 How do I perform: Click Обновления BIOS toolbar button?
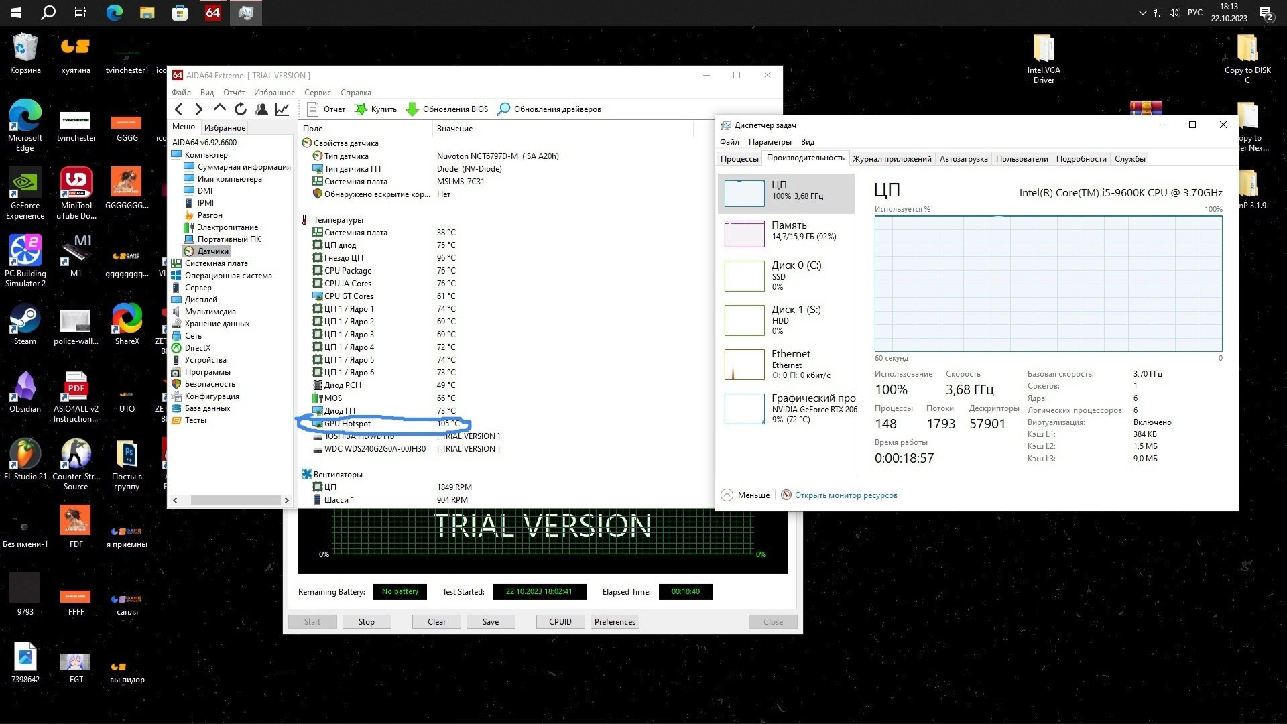click(x=447, y=109)
